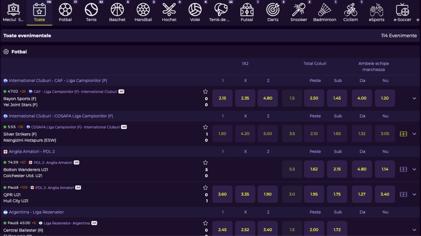
Task: Star the QPR U21 match
Action: click(206, 187)
